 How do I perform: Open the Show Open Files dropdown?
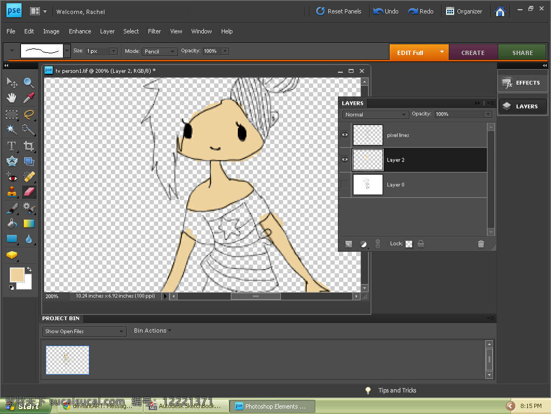(x=84, y=332)
